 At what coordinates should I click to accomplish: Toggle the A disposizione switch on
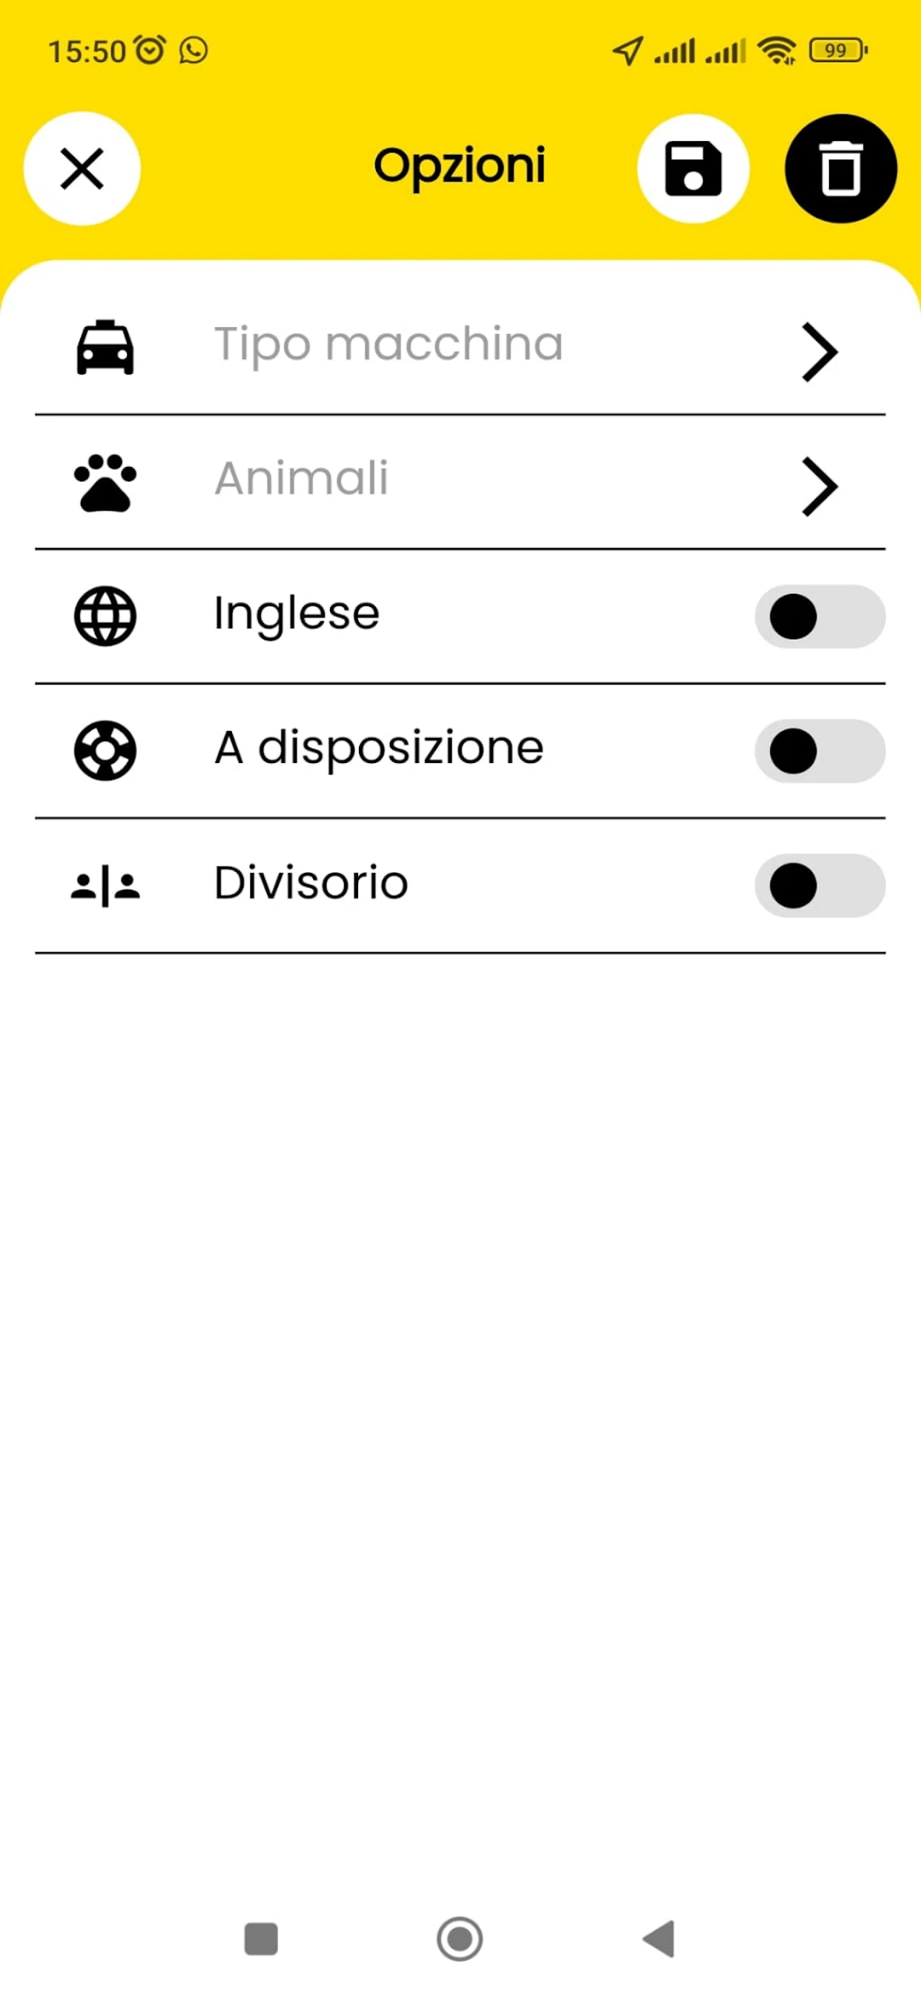[x=818, y=750]
